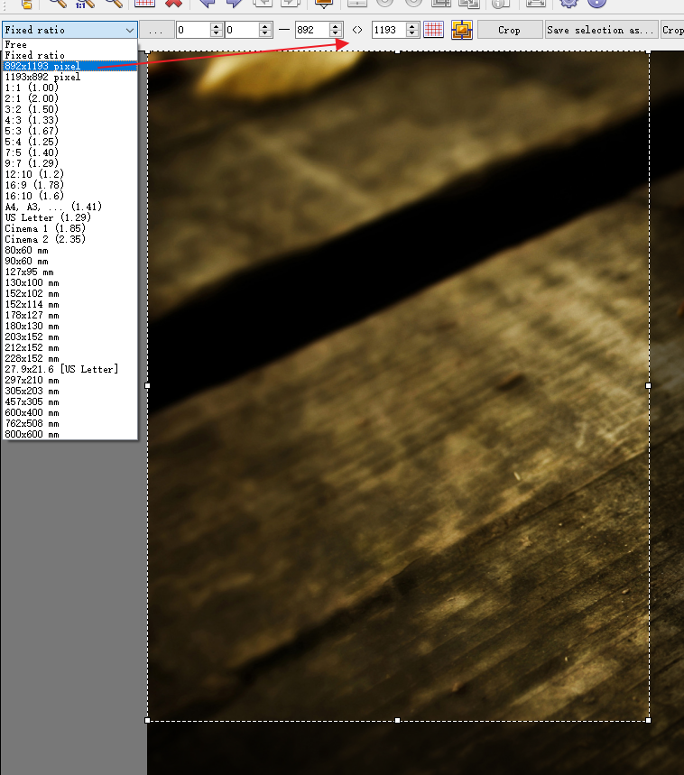Choose the '27.9x21.6 [US Letter]' entry
The image size is (684, 775).
pos(69,370)
